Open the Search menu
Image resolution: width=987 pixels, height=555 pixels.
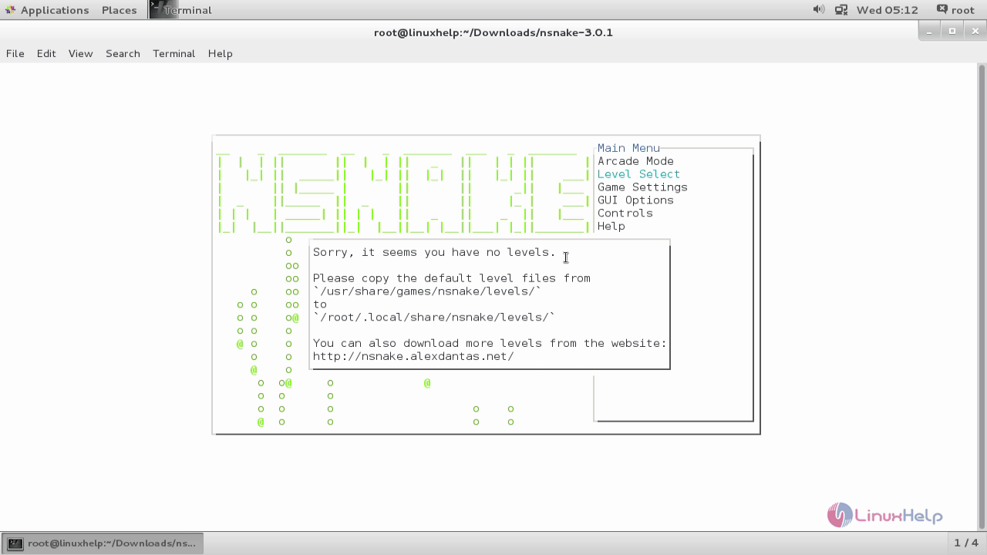click(x=123, y=53)
